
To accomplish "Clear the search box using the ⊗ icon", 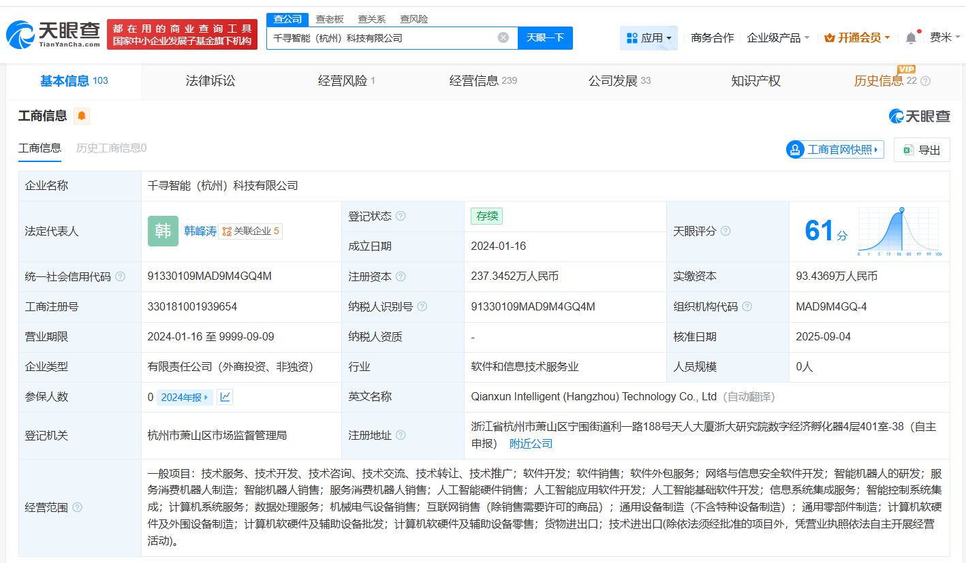I will tap(502, 38).
